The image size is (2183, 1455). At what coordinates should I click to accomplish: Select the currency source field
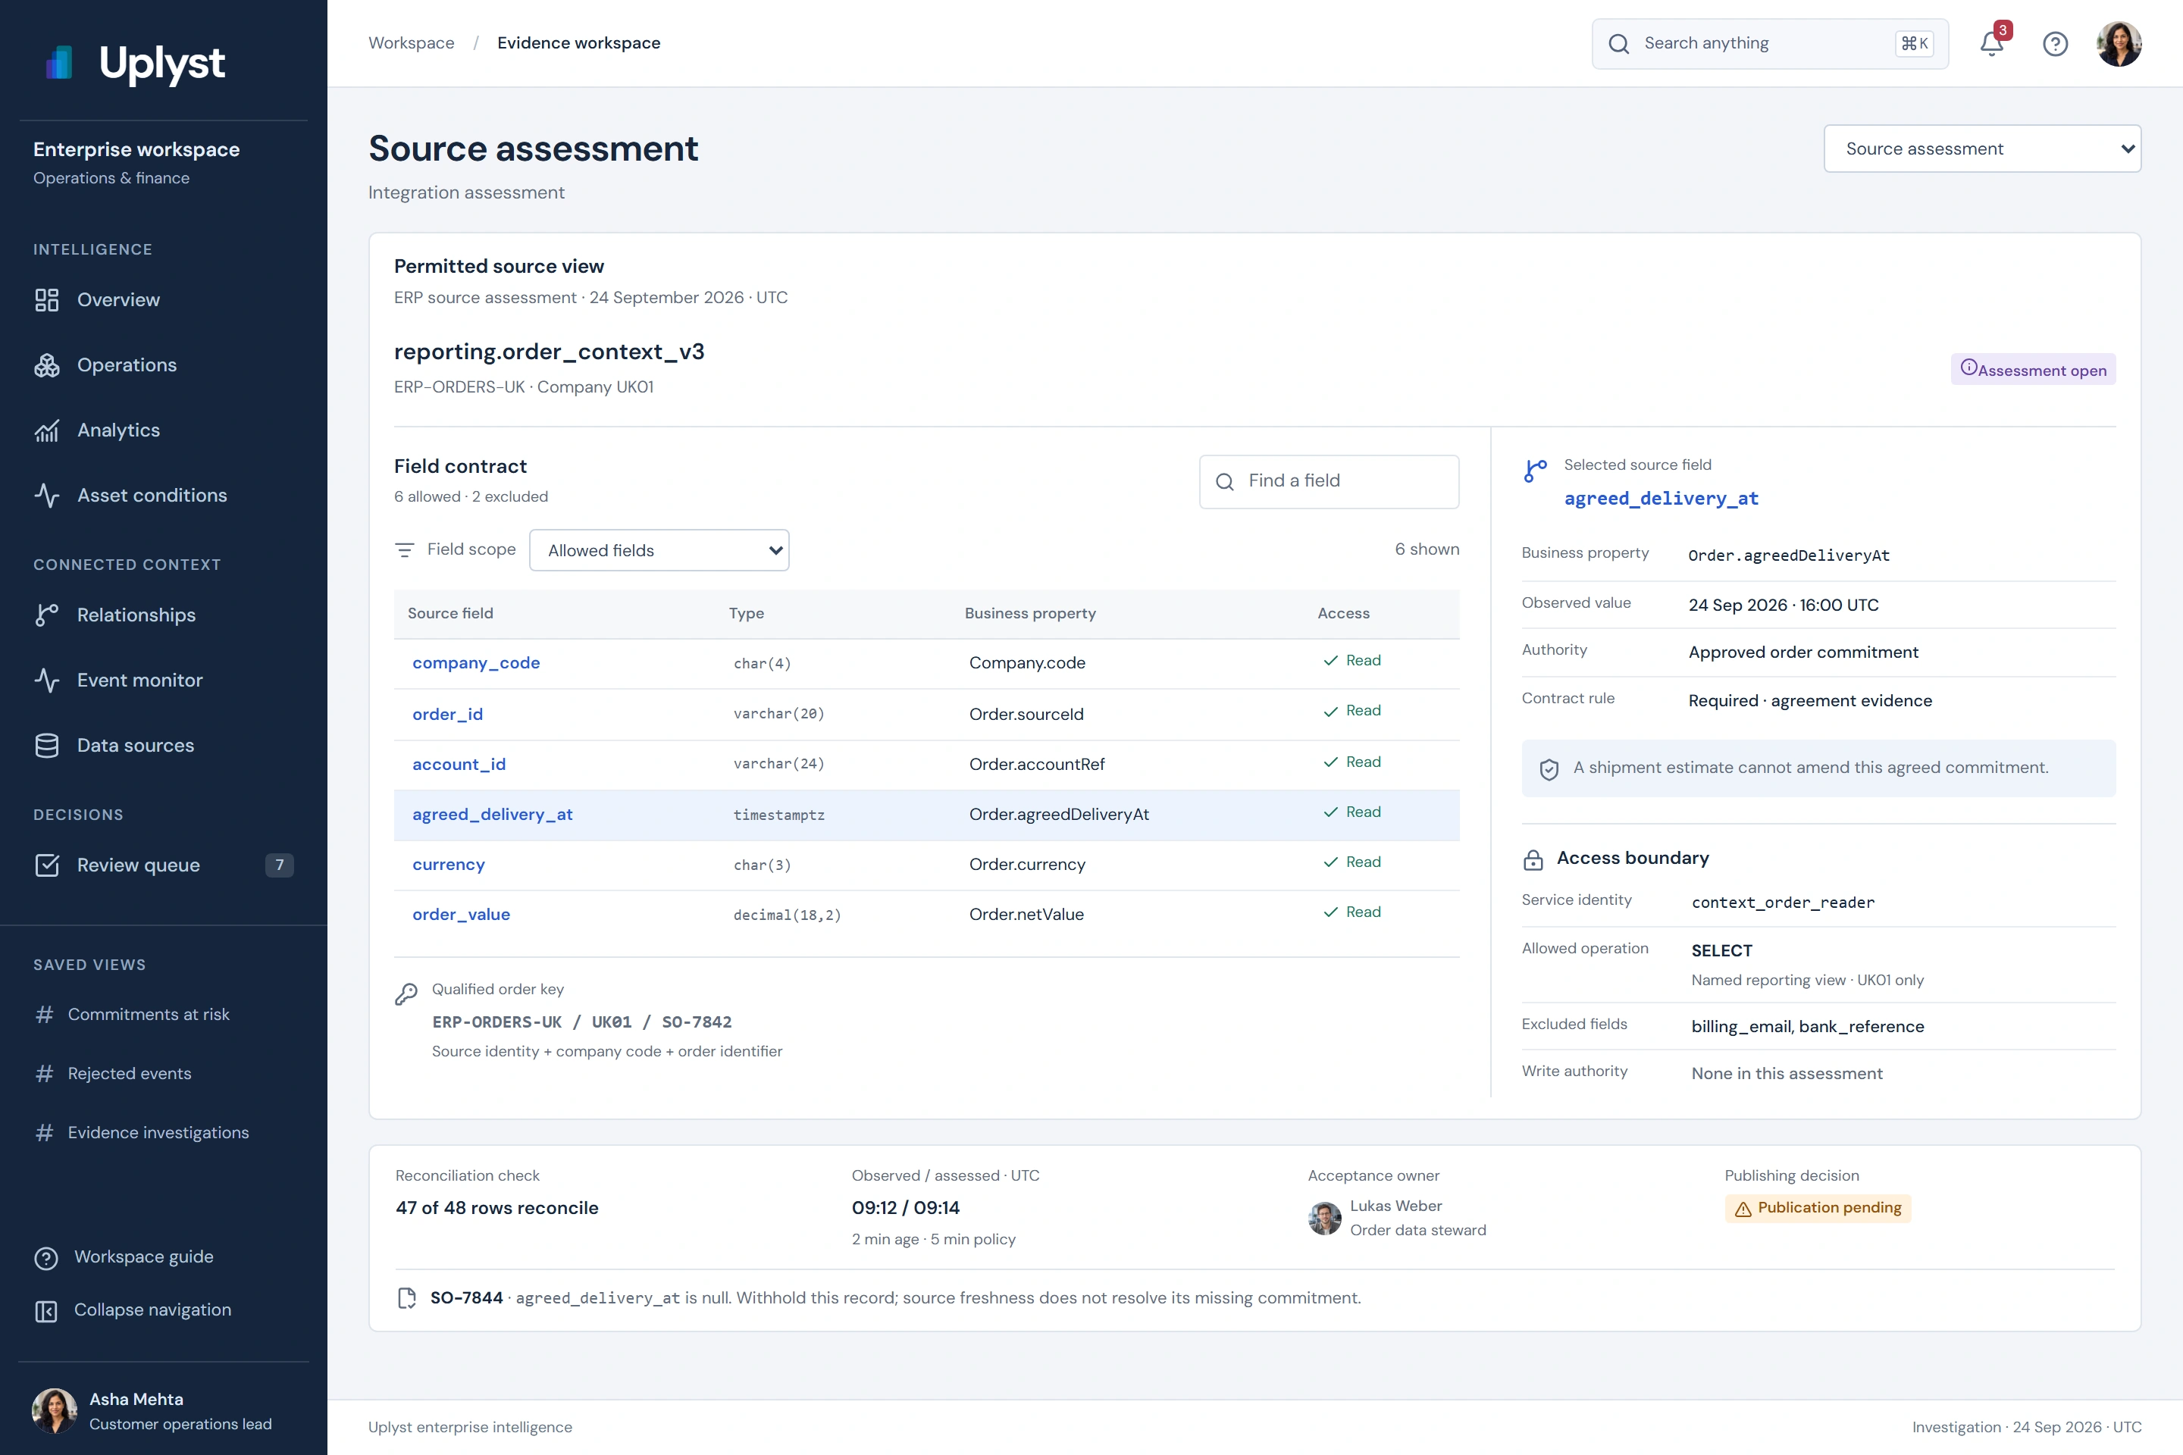pos(448,865)
